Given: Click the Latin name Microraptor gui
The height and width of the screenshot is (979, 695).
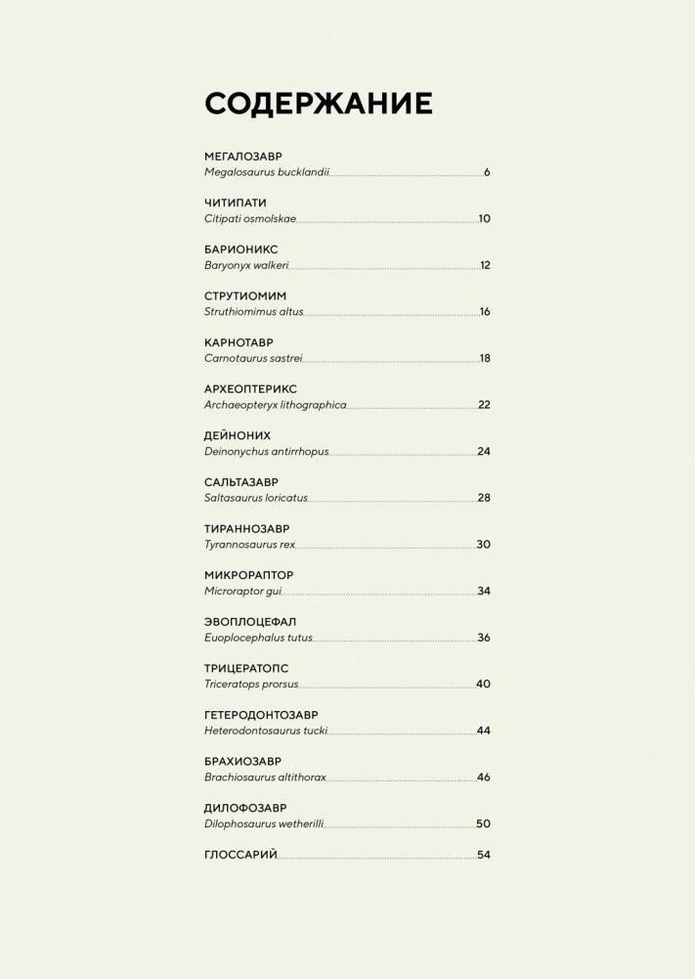Looking at the screenshot, I should click(x=242, y=591).
